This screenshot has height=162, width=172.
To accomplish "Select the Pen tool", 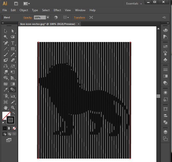I will [x=6, y=43].
